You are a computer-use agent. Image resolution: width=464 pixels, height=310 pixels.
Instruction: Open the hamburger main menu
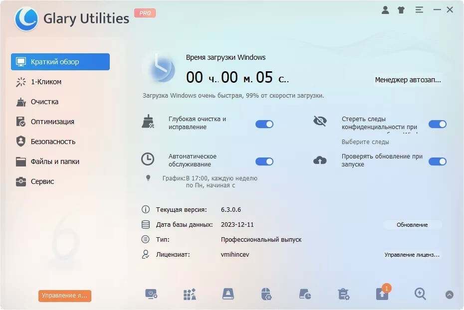419,10
